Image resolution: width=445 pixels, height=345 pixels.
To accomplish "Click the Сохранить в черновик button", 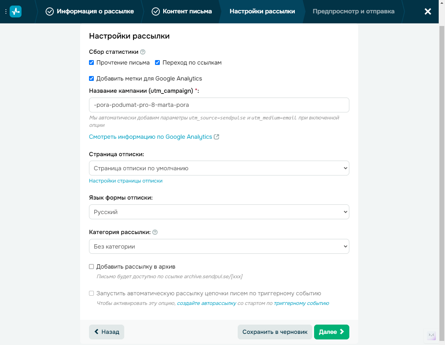I will [x=275, y=332].
